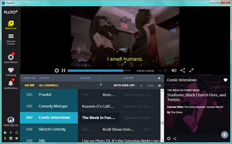This screenshot has width=232, height=144.
Task: Click the video player frame
Action: 125,37
